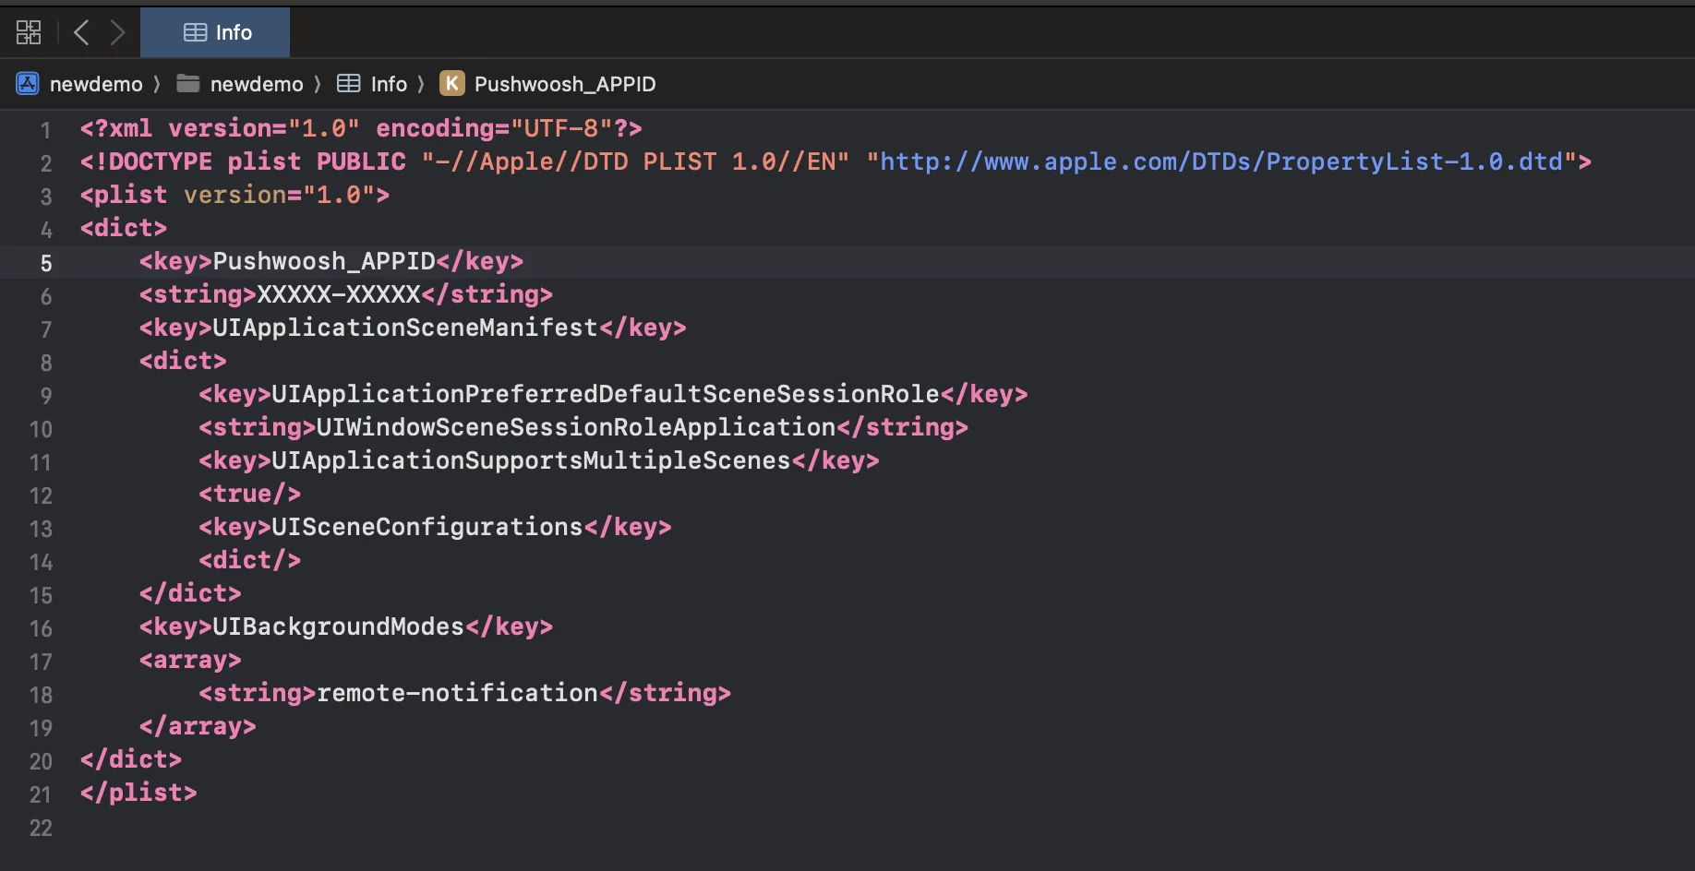Go back with the left chevron
The height and width of the screenshot is (871, 1695).
(81, 32)
